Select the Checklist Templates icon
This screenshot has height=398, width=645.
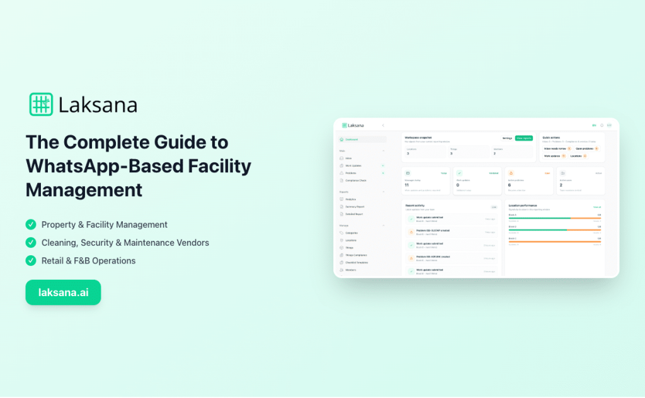point(342,262)
